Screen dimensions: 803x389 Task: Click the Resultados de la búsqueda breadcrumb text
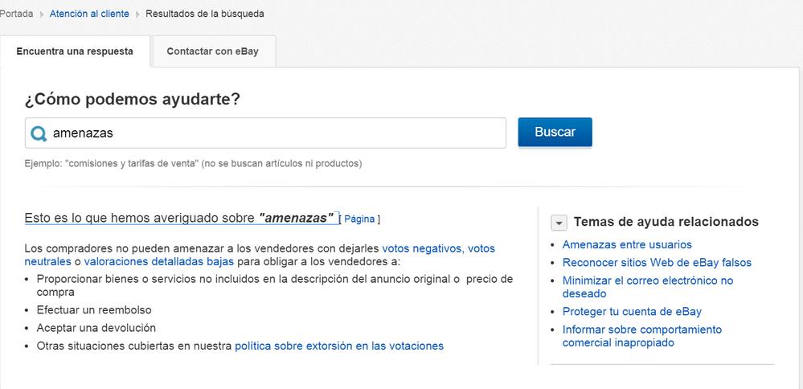tap(205, 14)
